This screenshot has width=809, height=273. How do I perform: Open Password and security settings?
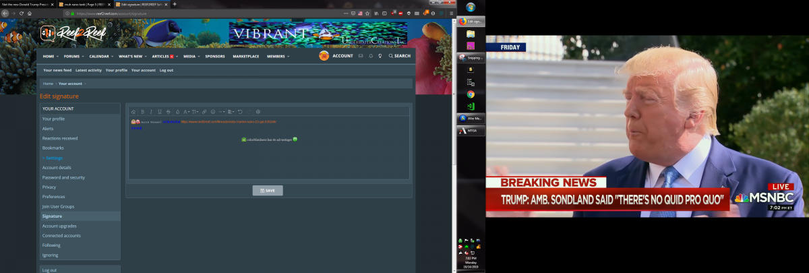(63, 177)
